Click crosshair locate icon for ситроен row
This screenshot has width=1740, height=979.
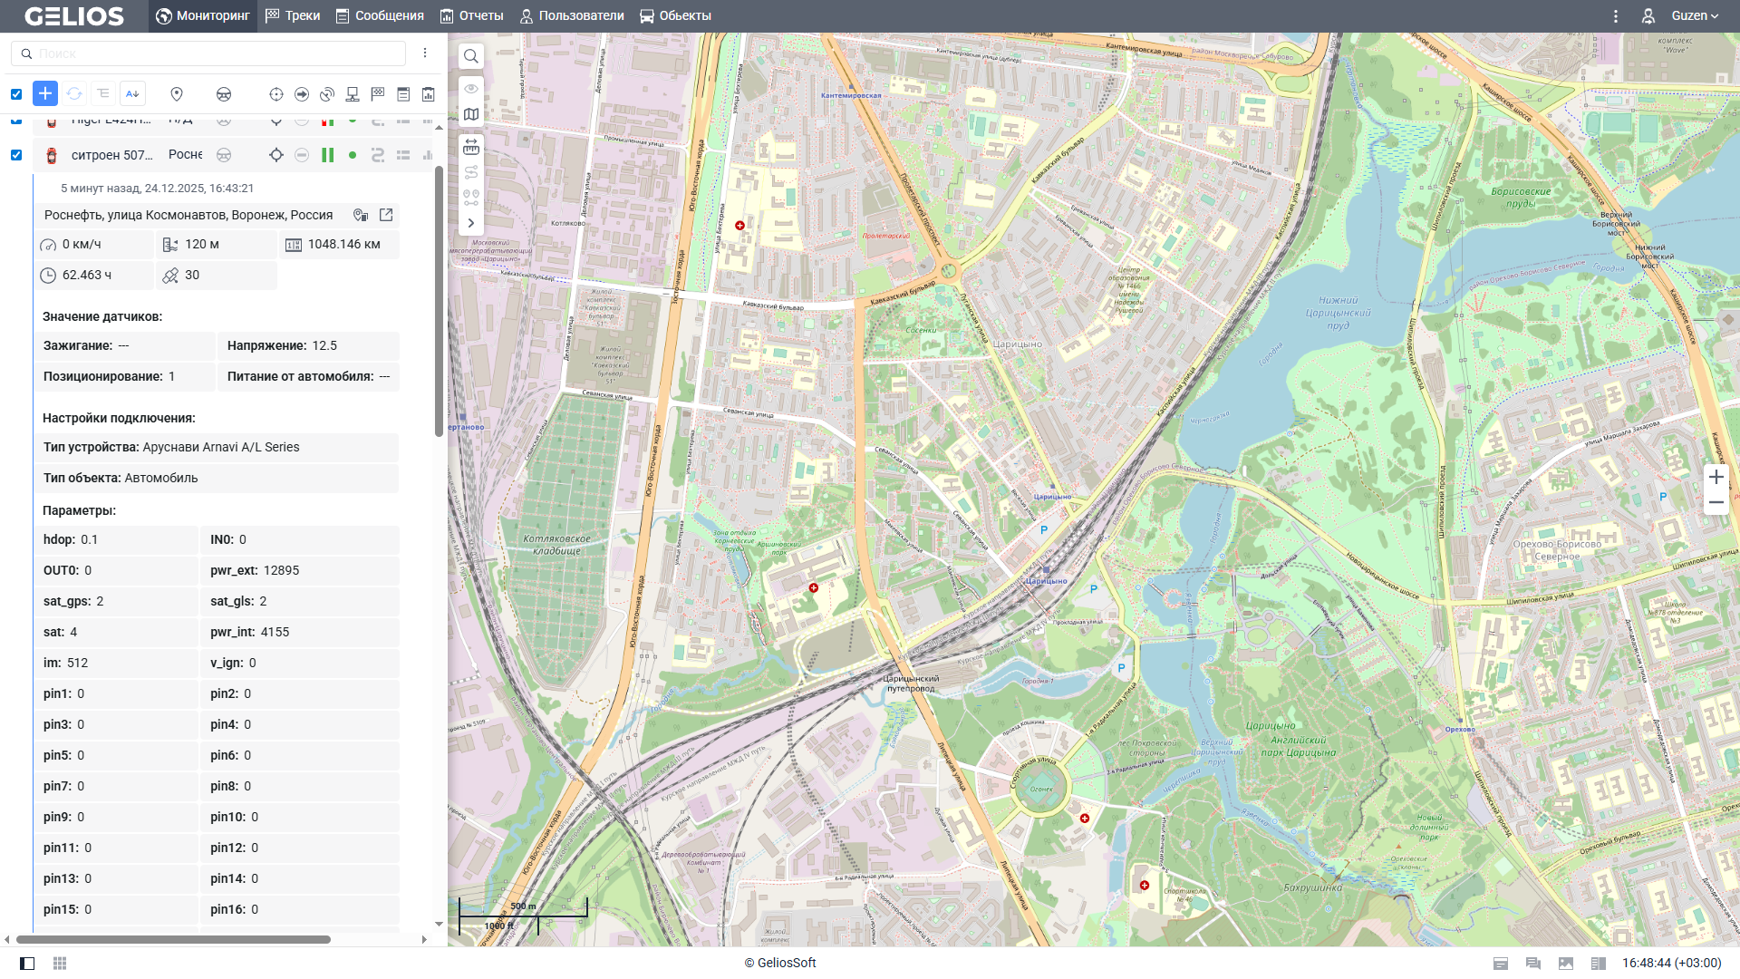coord(276,155)
